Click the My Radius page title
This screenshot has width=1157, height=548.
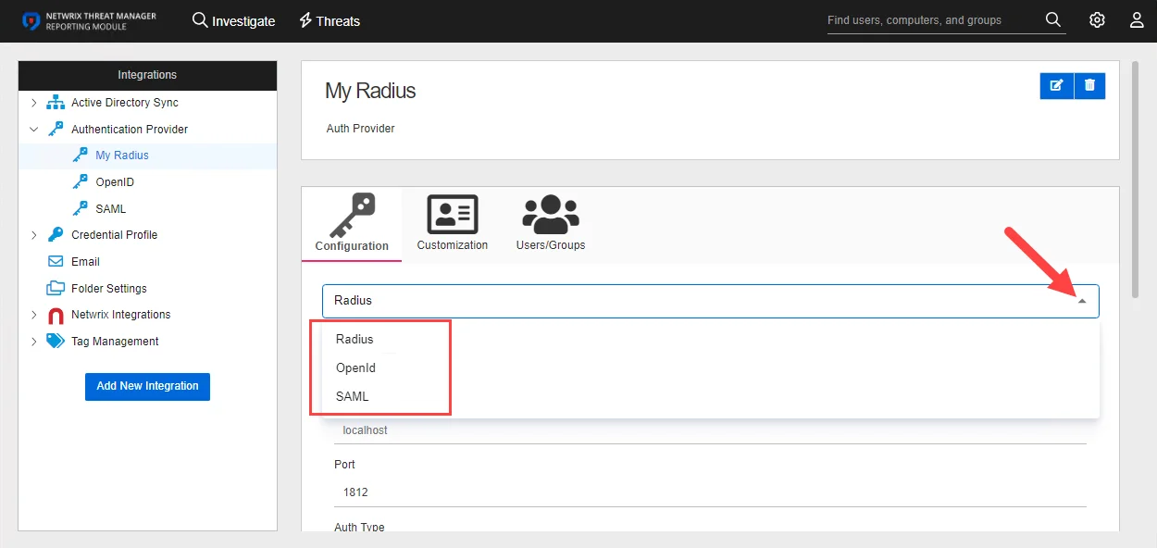point(370,91)
